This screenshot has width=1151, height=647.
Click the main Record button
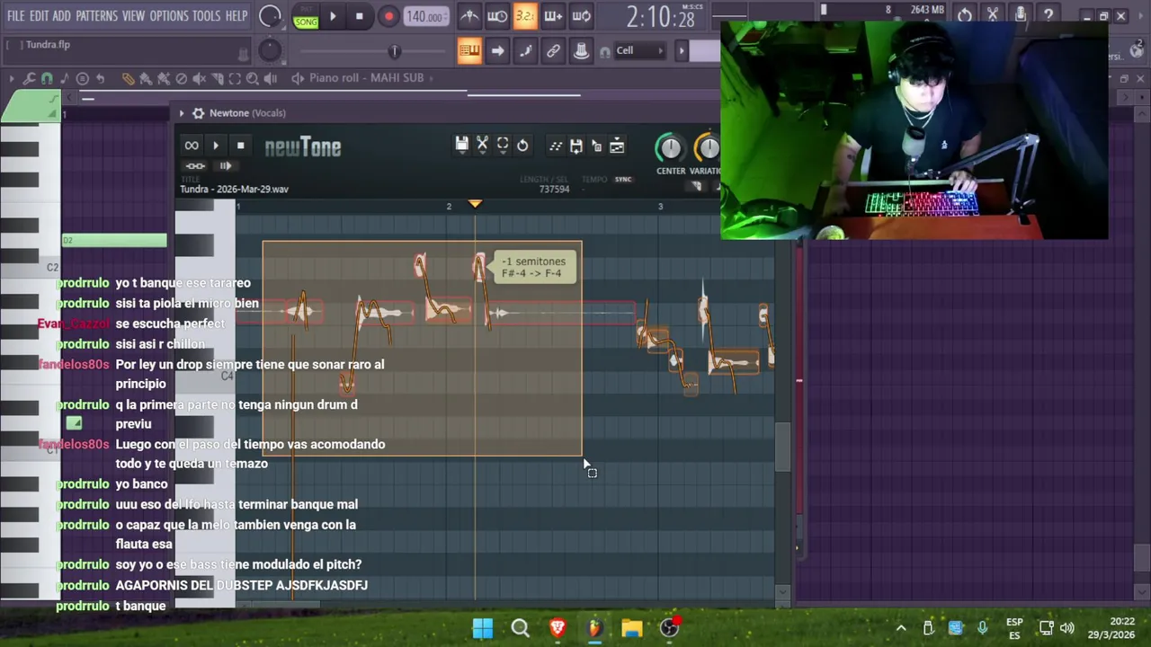point(388,16)
